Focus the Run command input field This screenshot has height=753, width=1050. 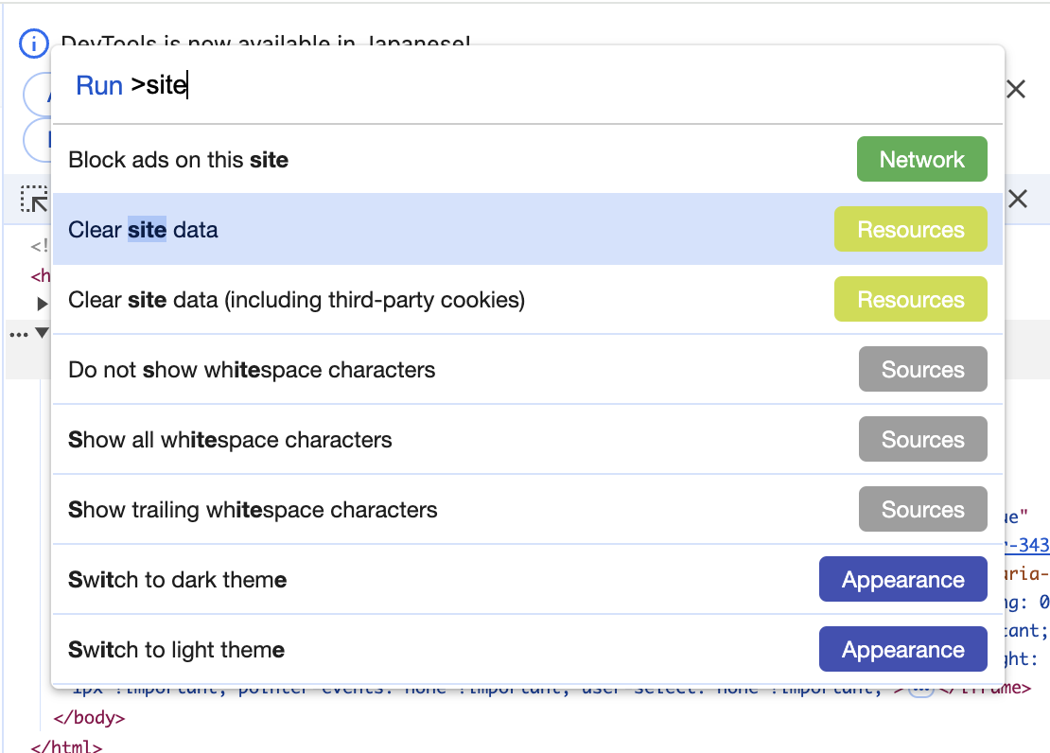click(x=528, y=86)
